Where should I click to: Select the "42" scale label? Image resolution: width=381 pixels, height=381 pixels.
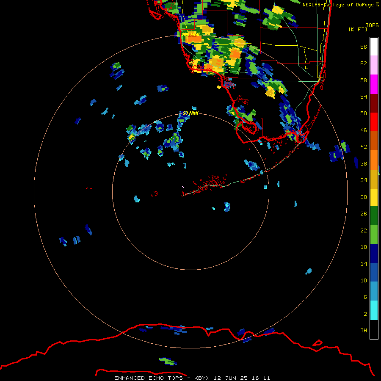click(x=364, y=147)
